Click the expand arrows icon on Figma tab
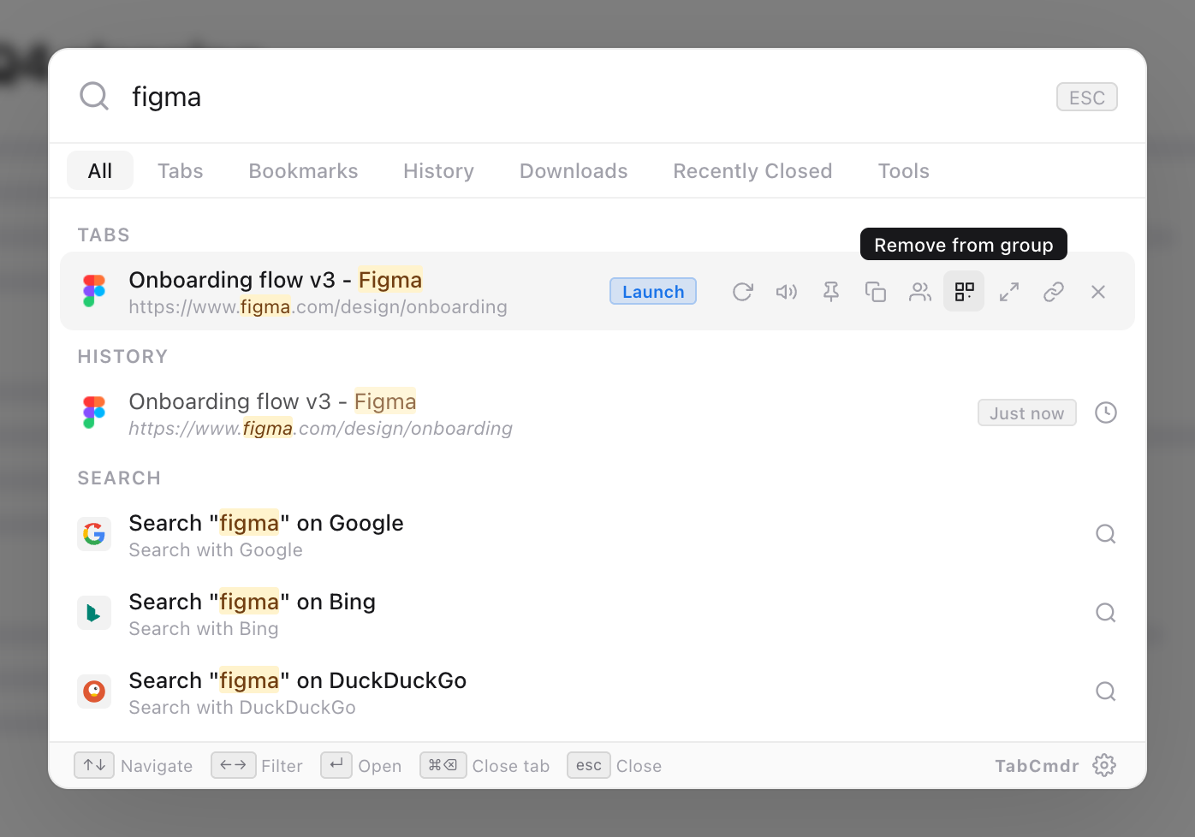Image resolution: width=1195 pixels, height=837 pixels. tap(1009, 292)
